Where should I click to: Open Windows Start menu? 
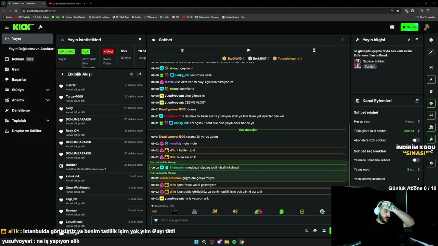(x=196, y=242)
